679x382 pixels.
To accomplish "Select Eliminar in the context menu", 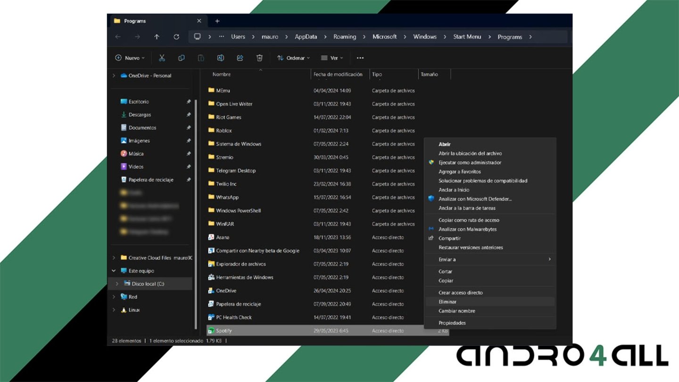I will point(447,302).
